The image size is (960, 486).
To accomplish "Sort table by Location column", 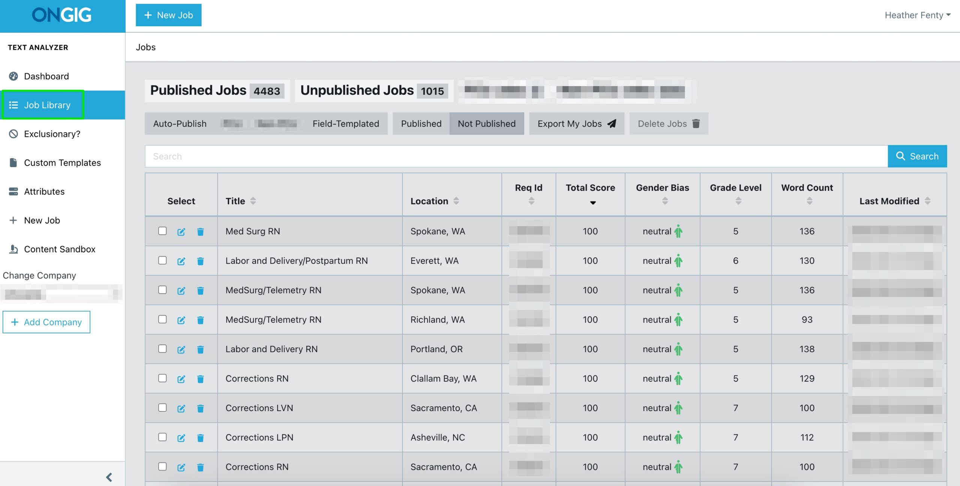I will tap(456, 201).
